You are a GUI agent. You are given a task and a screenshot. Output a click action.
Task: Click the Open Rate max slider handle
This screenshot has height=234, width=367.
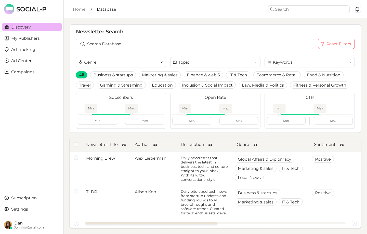coord(226,114)
